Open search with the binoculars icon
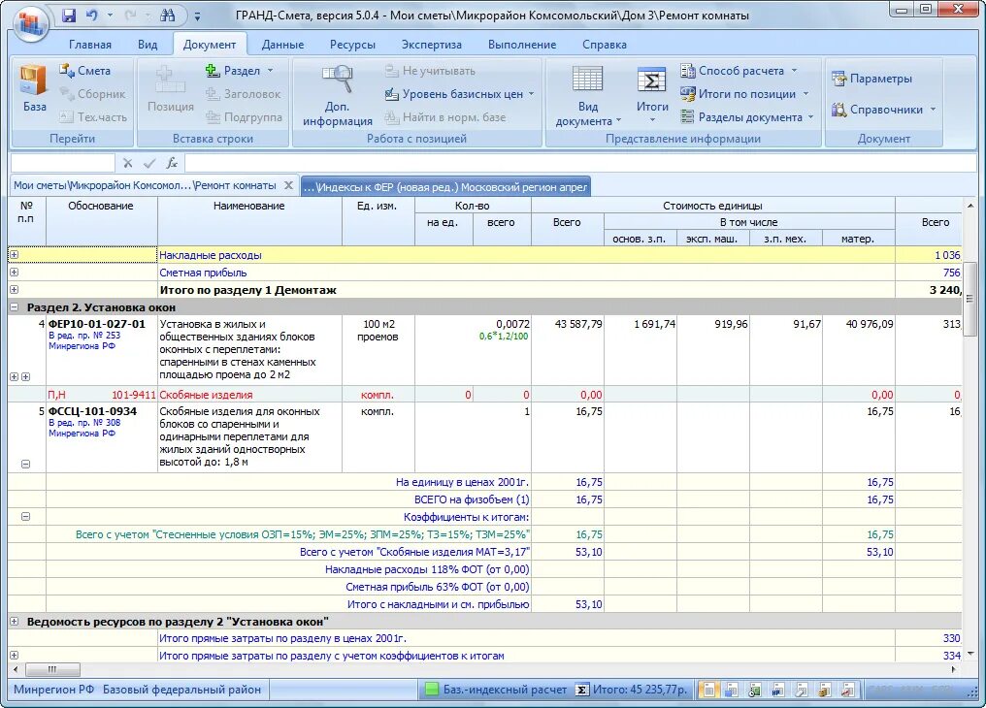 pyautogui.click(x=167, y=16)
